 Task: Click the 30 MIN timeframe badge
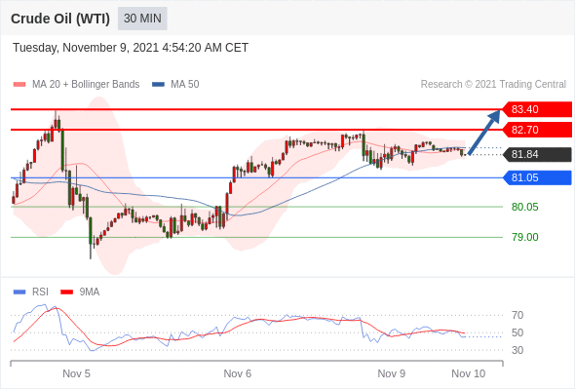coord(142,19)
